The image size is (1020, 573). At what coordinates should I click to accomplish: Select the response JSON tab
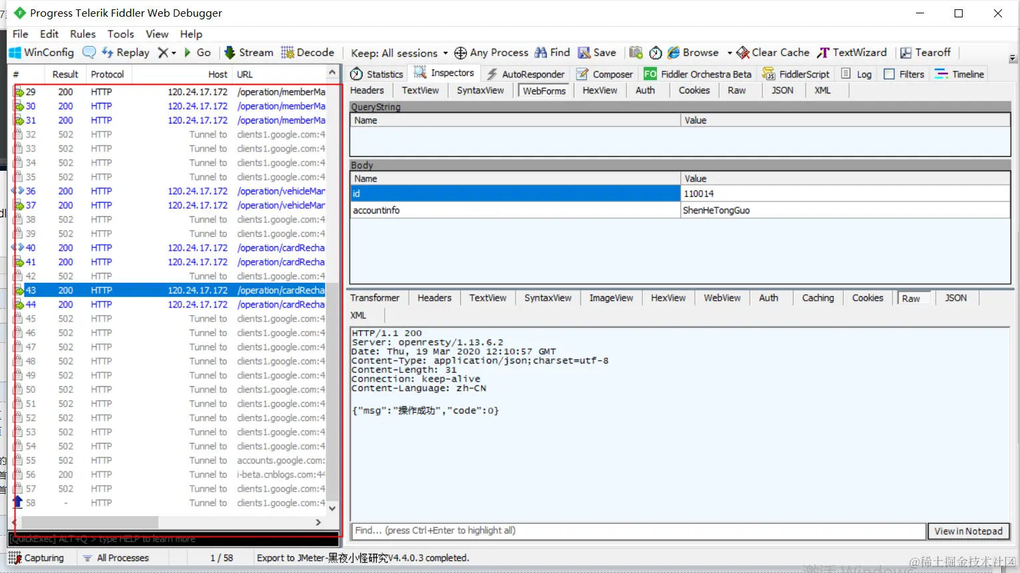pyautogui.click(x=956, y=298)
